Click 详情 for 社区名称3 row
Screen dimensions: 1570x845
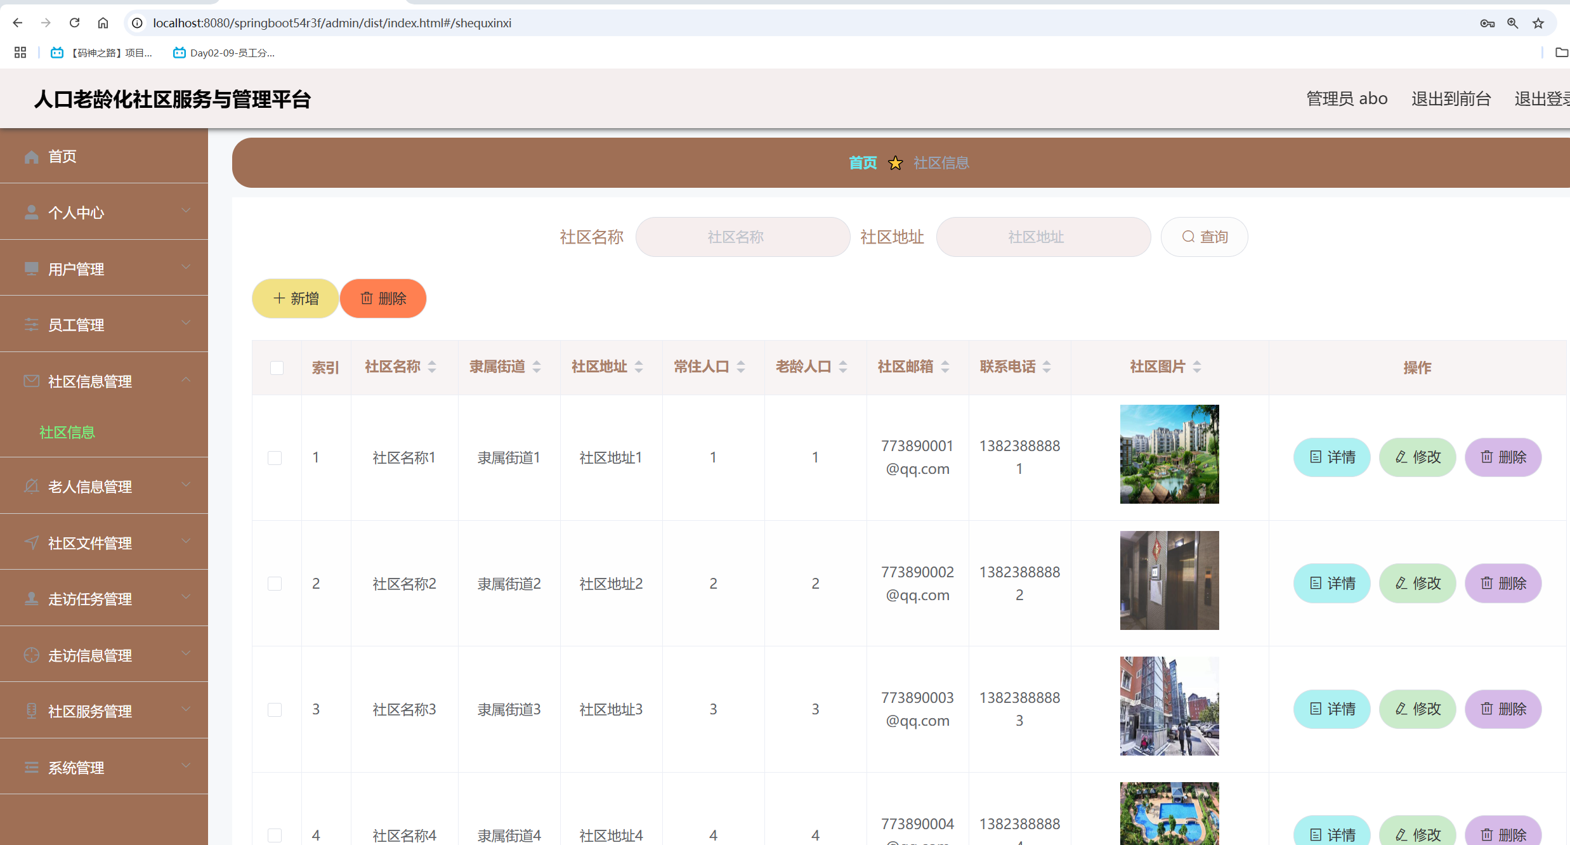(1332, 709)
